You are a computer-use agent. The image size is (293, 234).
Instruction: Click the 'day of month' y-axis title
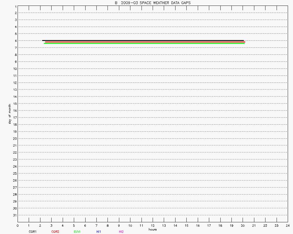(10, 114)
